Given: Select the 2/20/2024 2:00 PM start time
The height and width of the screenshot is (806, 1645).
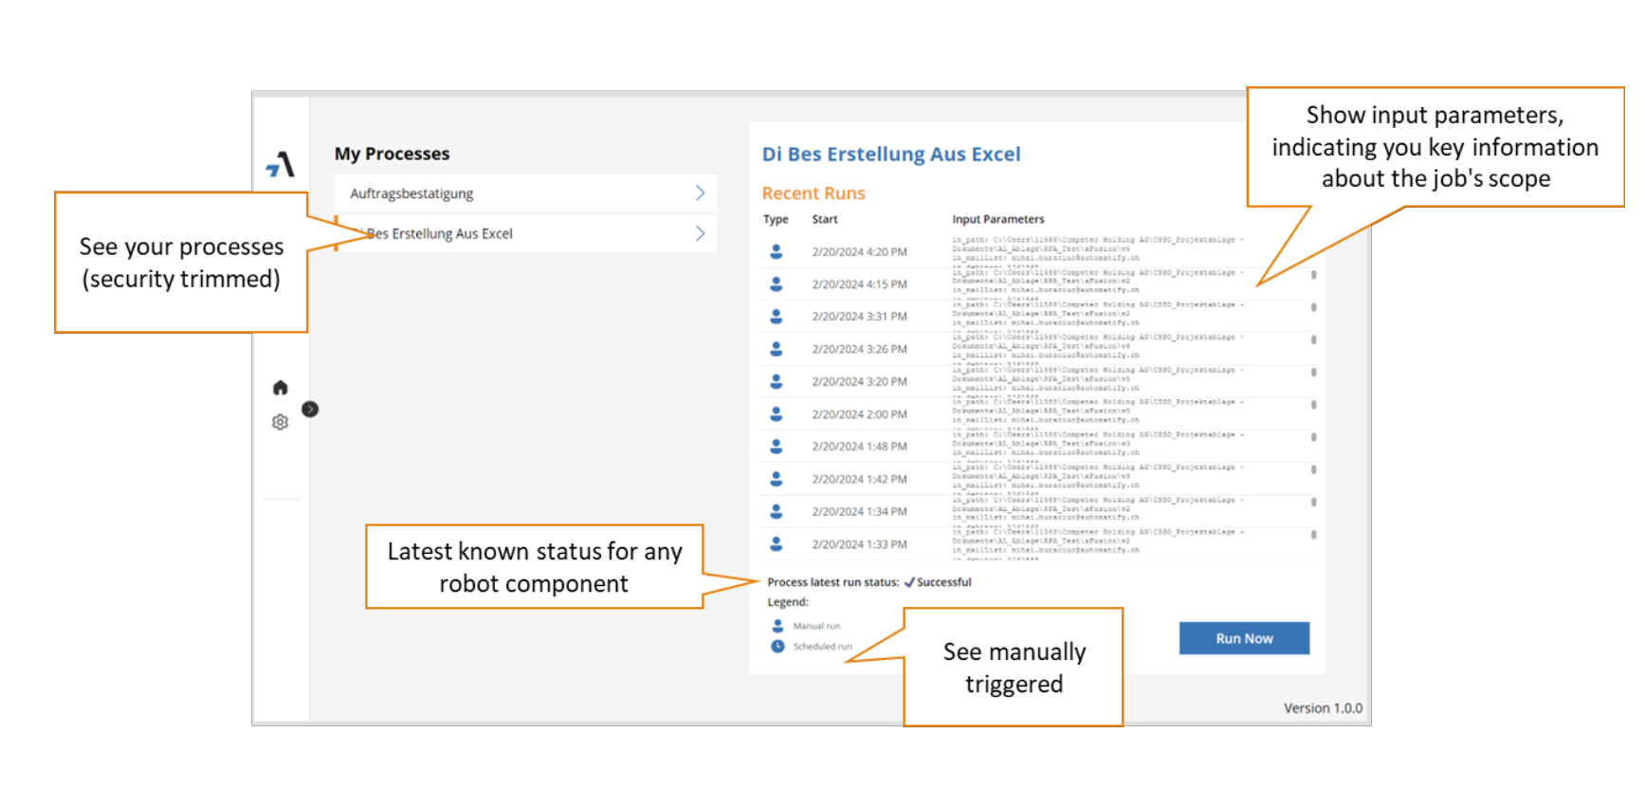Looking at the screenshot, I should pyautogui.click(x=859, y=414).
